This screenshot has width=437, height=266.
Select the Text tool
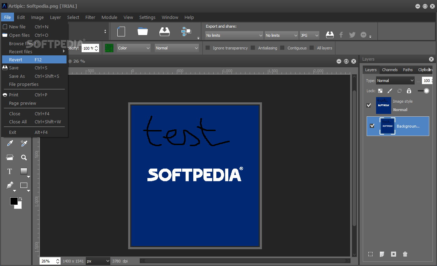click(10, 171)
